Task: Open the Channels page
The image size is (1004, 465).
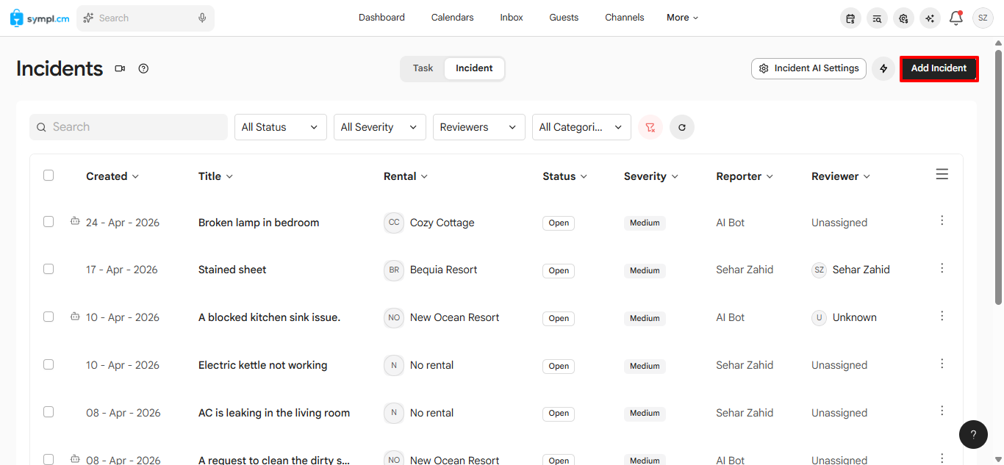Action: coord(625,18)
